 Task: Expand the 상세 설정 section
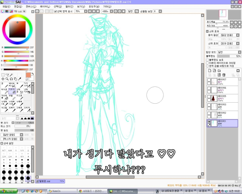coord(2,143)
